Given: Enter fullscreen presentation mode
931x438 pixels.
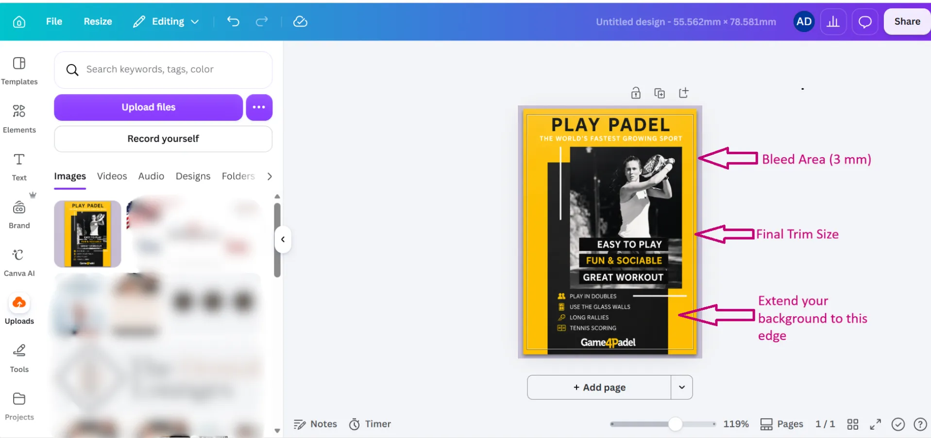Looking at the screenshot, I should coord(875,424).
